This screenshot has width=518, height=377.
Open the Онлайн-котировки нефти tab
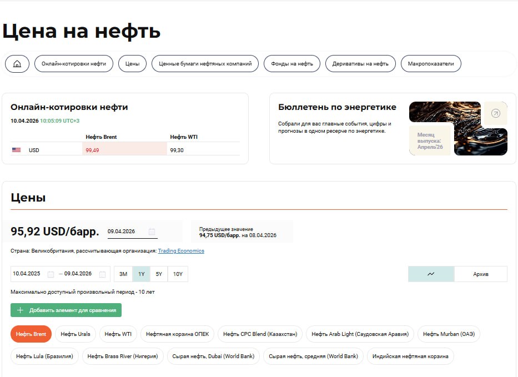pyautogui.click(x=74, y=64)
